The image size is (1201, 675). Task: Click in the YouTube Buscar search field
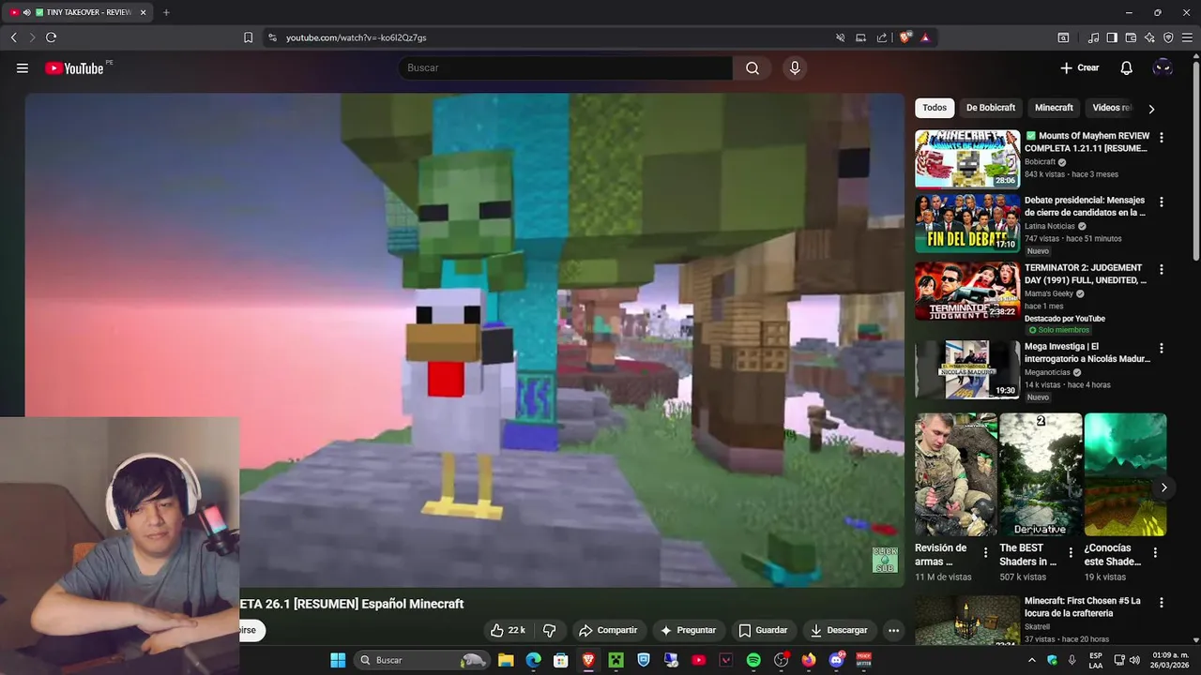(x=565, y=67)
